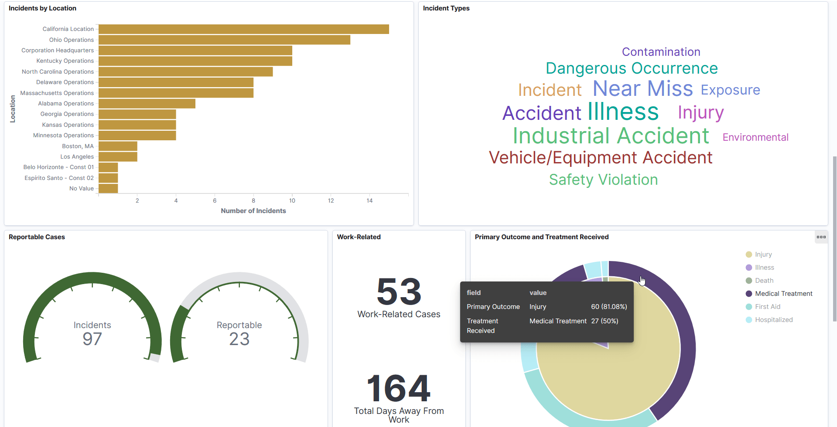Click the Medical Treatment color swatch
The height and width of the screenshot is (427, 837).
748,293
